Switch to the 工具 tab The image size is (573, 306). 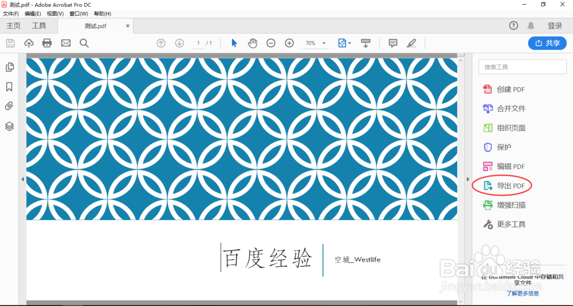pyautogui.click(x=39, y=26)
